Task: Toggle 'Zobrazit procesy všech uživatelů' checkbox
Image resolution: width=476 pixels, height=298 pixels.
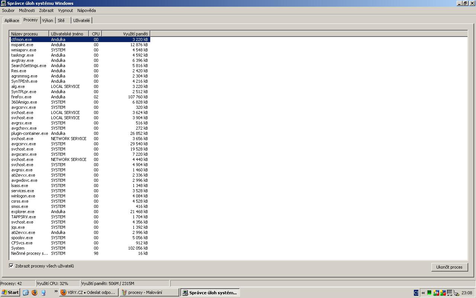Action: 11,266
